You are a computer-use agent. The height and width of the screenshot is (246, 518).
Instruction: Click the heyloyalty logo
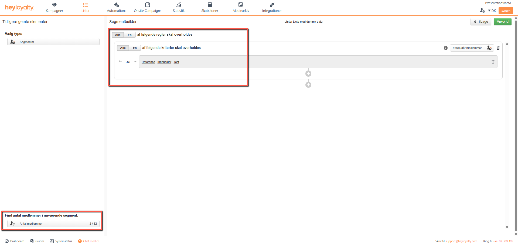coord(19,8)
